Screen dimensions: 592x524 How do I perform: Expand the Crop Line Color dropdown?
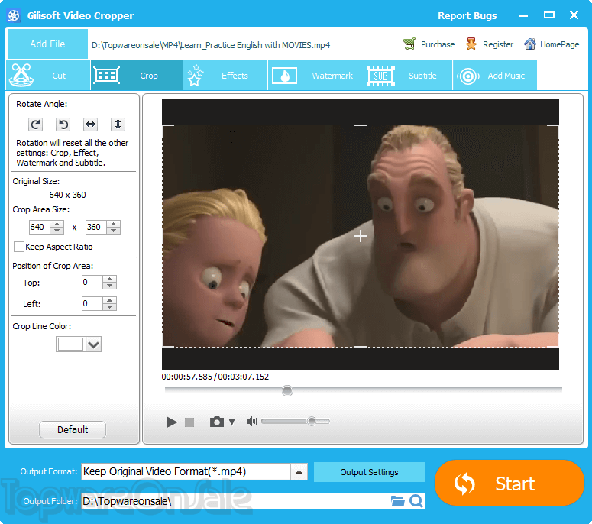coord(94,344)
